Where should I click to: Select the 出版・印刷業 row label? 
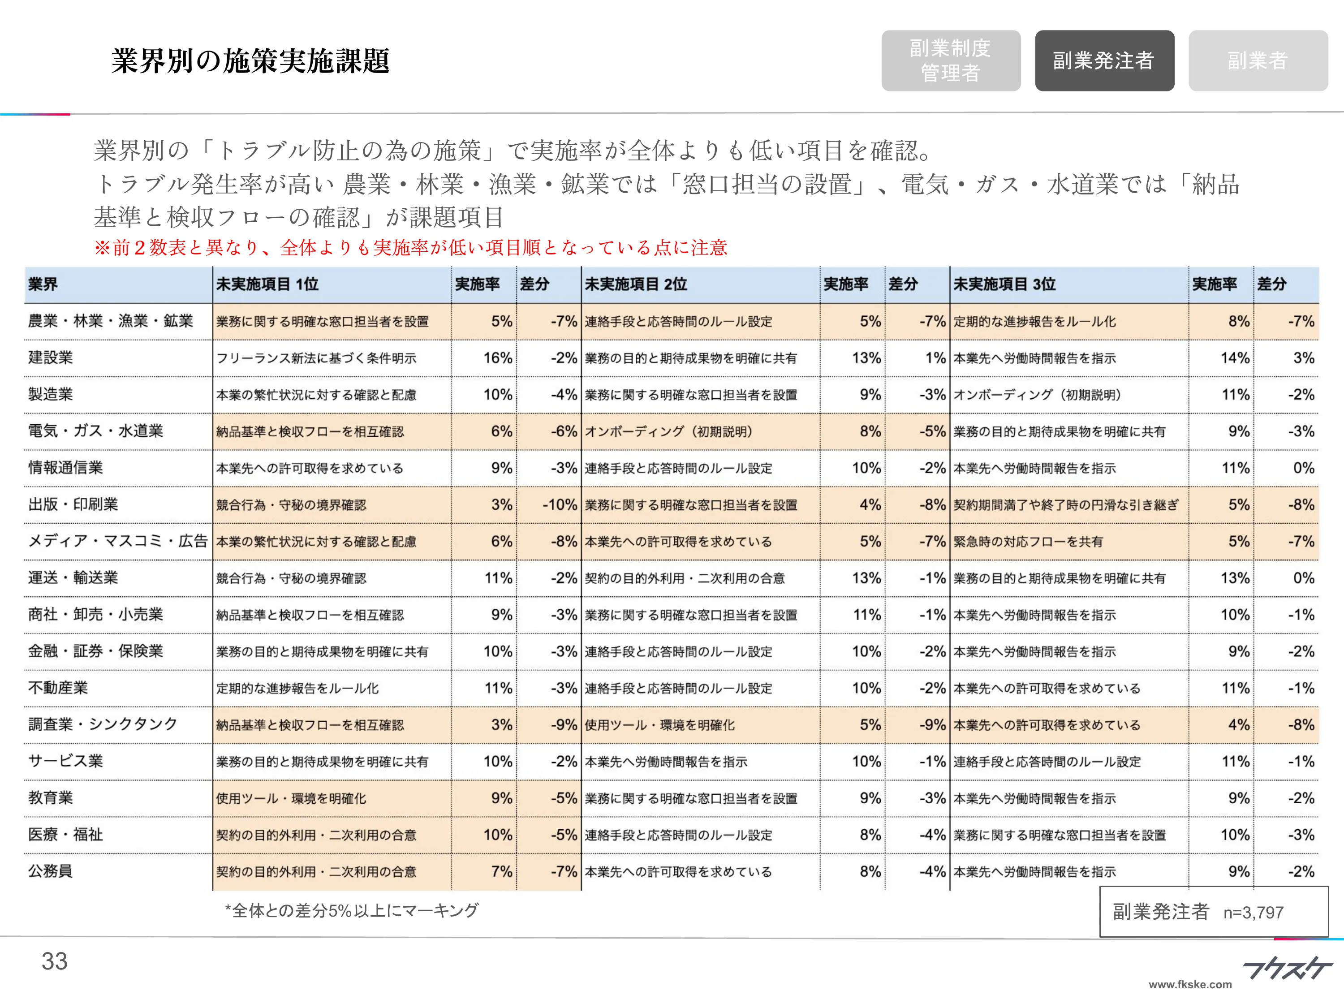pyautogui.click(x=73, y=504)
